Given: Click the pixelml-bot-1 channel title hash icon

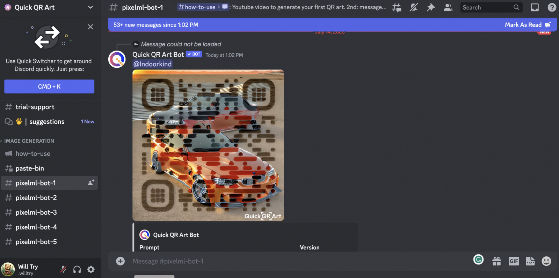Looking at the screenshot, I should pos(113,7).
